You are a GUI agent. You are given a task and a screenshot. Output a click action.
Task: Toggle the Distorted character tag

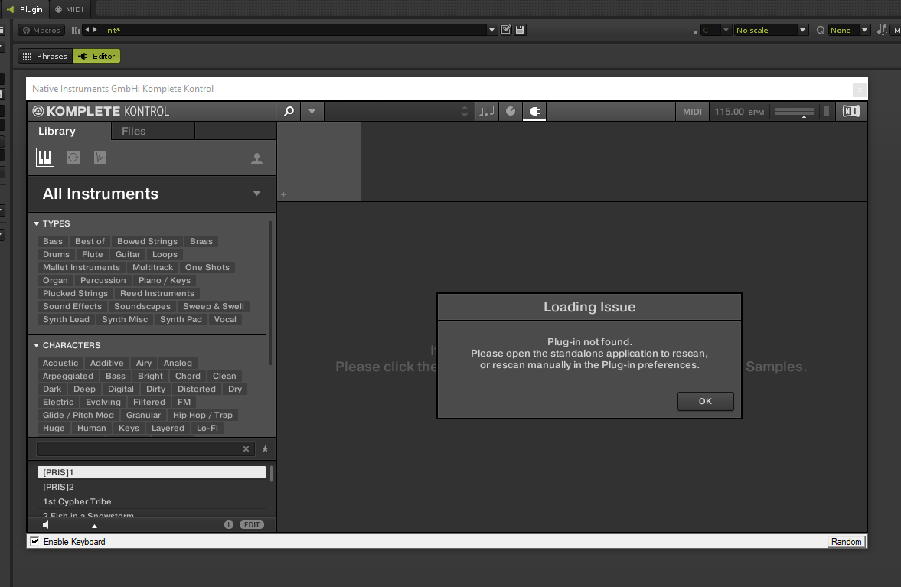pyautogui.click(x=197, y=389)
